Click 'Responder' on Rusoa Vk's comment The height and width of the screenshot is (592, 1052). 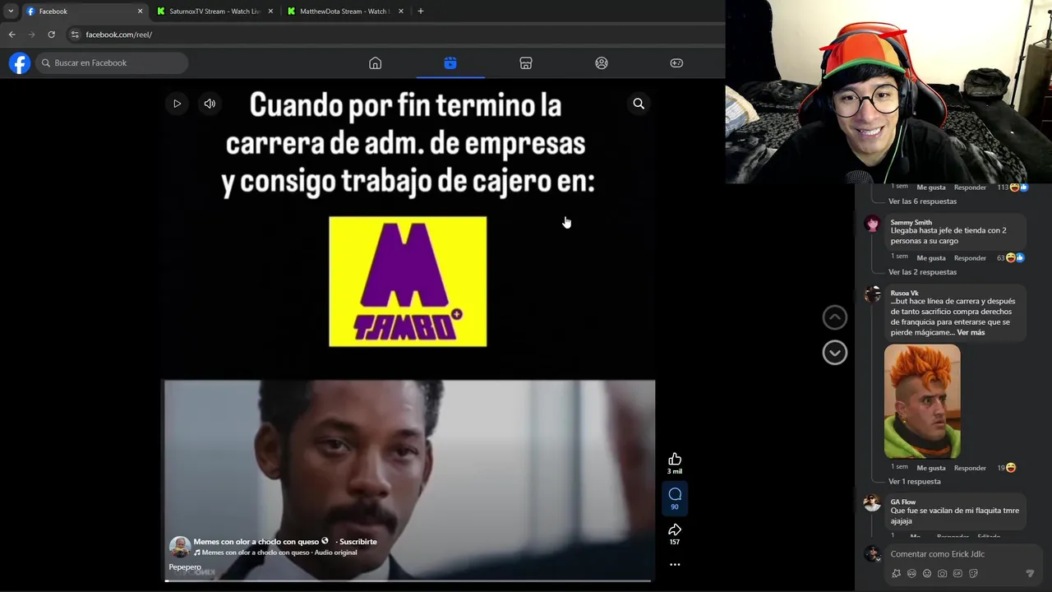tap(970, 468)
